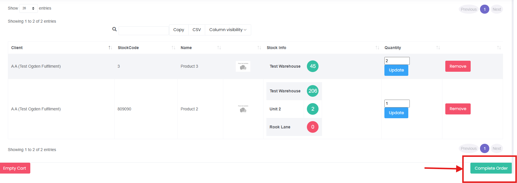Sort by StockCode column arrows

coord(173,48)
